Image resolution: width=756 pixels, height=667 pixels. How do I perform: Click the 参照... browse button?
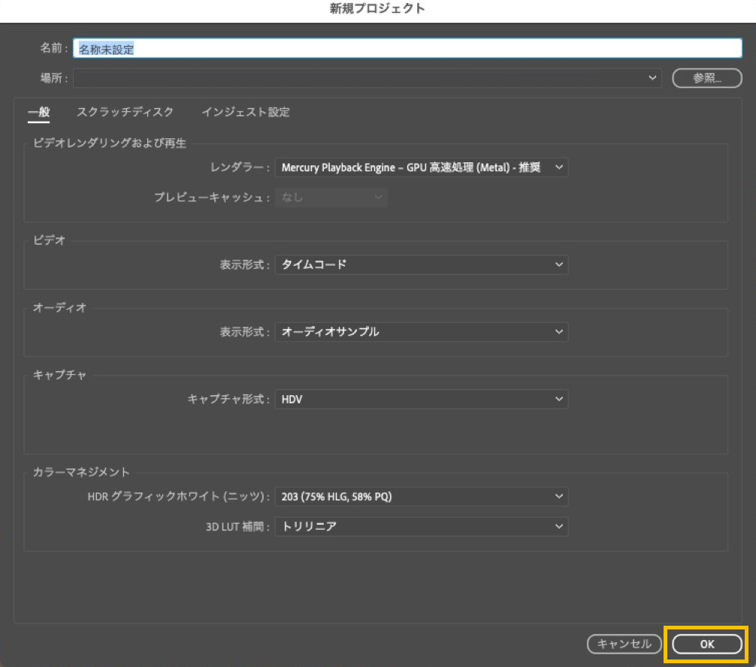(707, 78)
